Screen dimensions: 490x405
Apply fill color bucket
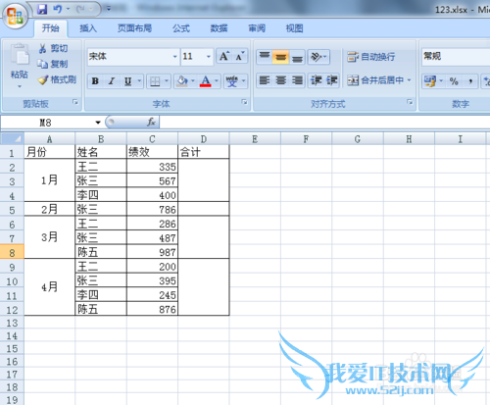point(182,80)
